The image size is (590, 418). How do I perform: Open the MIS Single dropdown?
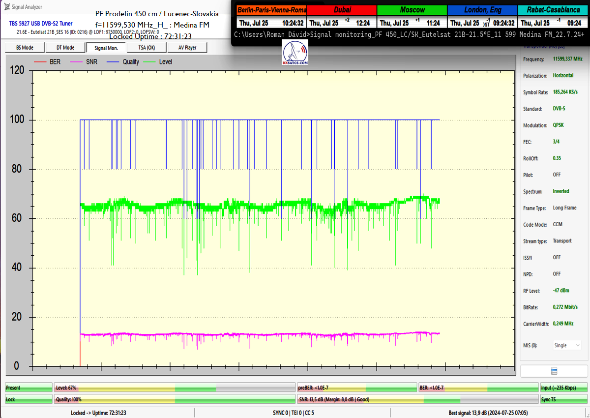[567, 345]
